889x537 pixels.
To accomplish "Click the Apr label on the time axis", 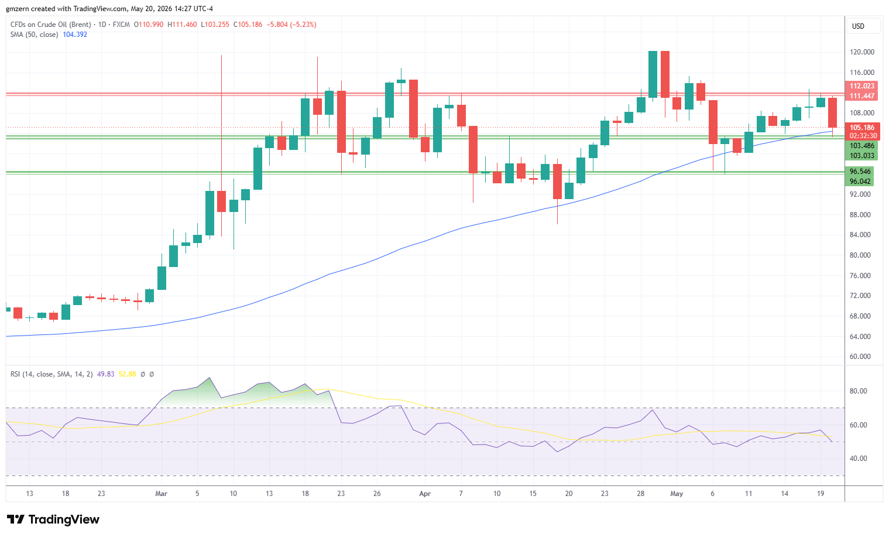I will pos(425,494).
